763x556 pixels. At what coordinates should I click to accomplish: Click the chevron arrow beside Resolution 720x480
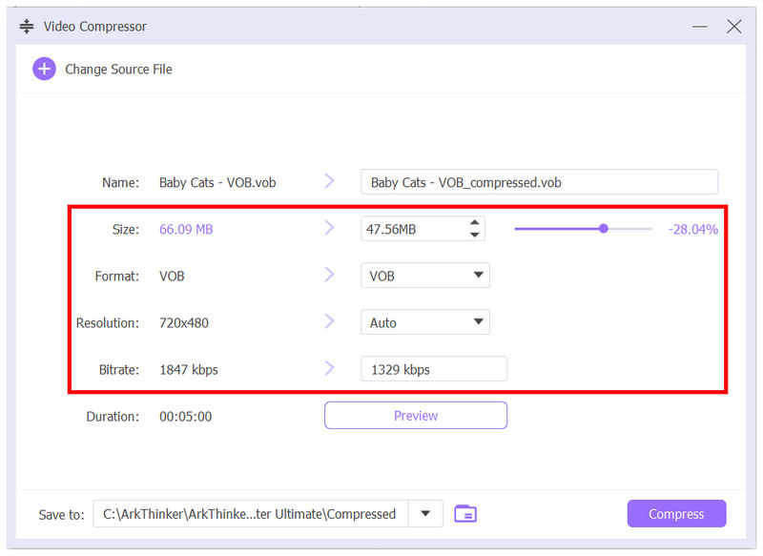pyautogui.click(x=329, y=321)
